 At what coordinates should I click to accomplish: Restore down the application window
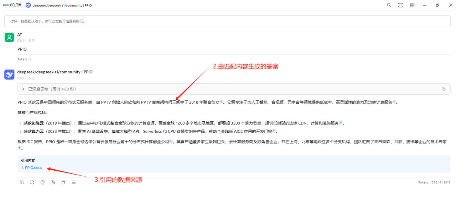click(x=437, y=5)
